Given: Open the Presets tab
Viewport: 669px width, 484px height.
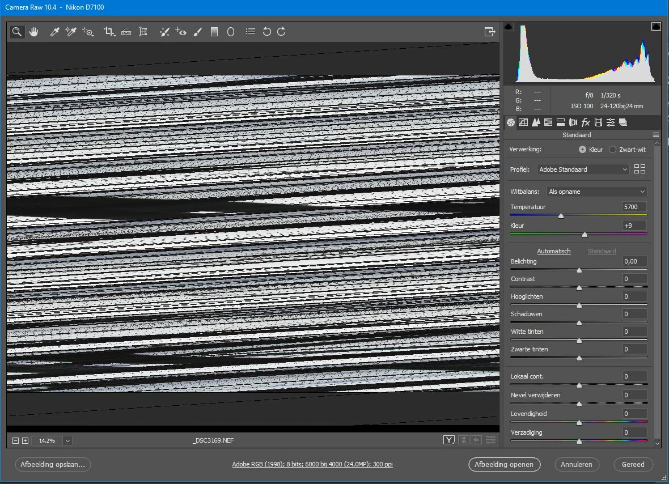Looking at the screenshot, I should (x=611, y=123).
